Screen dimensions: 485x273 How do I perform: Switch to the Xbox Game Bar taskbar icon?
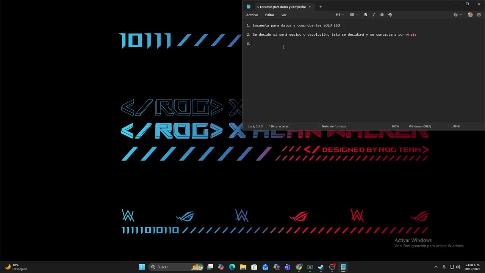(310, 267)
